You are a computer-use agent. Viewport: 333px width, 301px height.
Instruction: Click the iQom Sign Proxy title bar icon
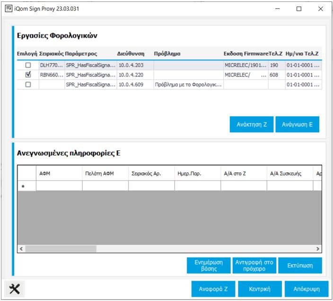[8, 9]
